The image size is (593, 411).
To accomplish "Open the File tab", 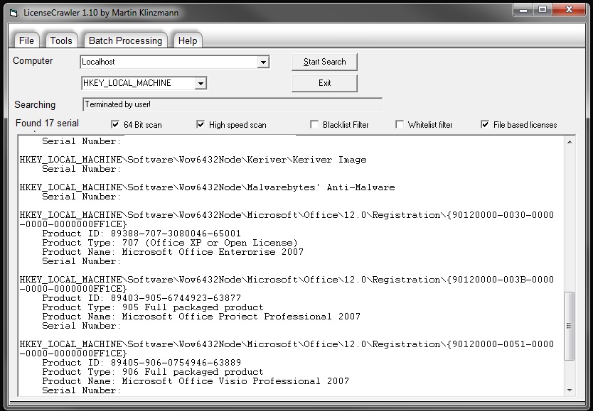I will coord(26,40).
